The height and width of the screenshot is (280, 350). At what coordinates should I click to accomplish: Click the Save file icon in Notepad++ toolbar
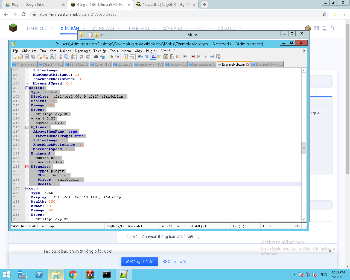pyautogui.click(x=27, y=57)
